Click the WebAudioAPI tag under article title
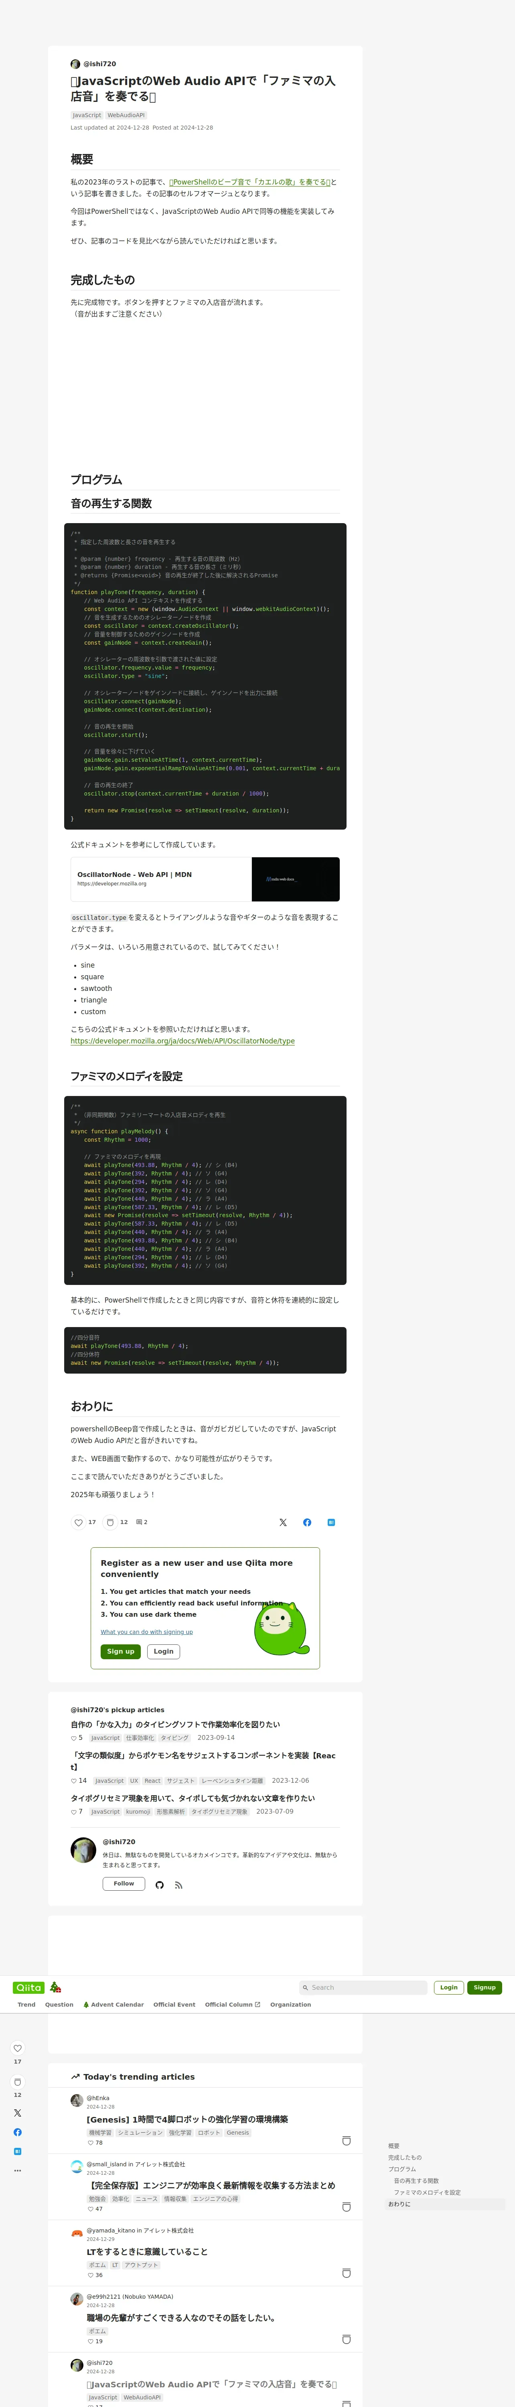 126,116
